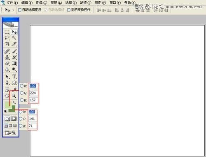This screenshot has width=206, height=157.
Task: Select the Brush tool
Action: click(x=14, y=51)
